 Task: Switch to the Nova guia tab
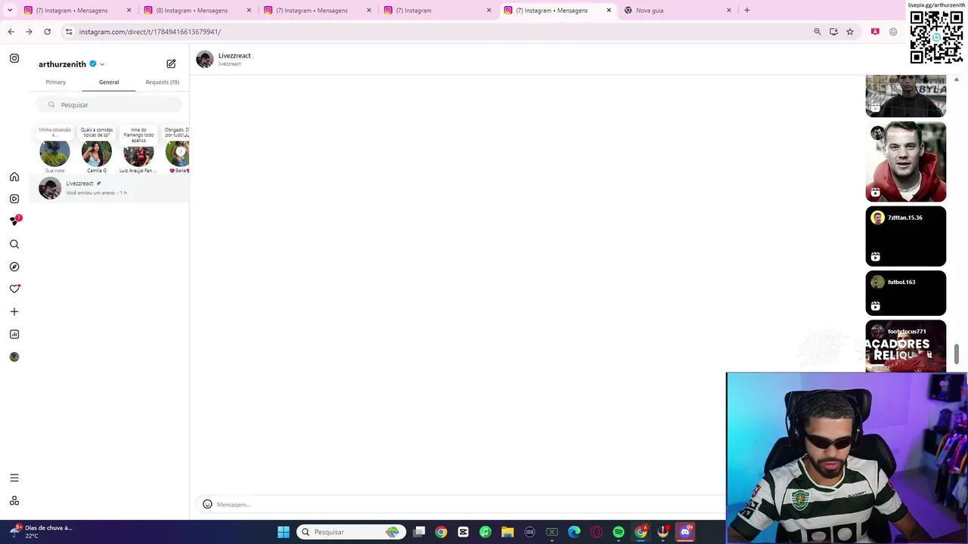tap(678, 10)
